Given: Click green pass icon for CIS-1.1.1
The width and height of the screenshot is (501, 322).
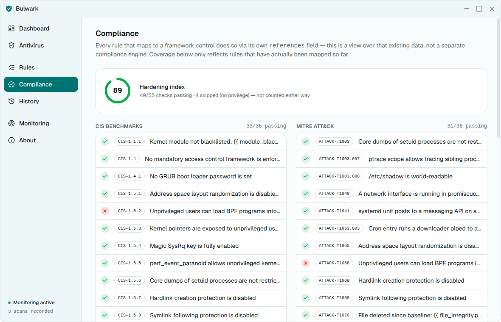Looking at the screenshot, I should 105,141.
